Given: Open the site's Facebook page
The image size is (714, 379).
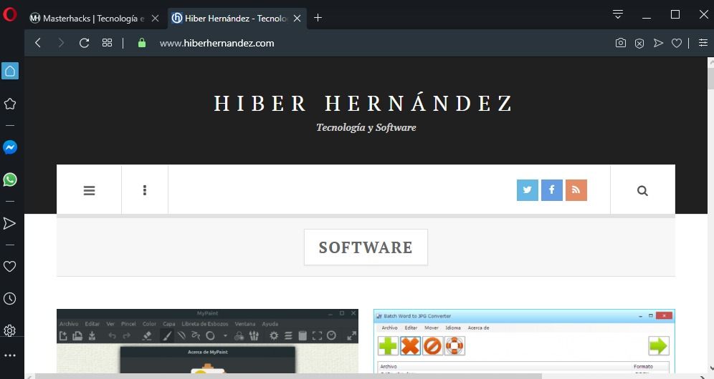Looking at the screenshot, I should pos(552,190).
